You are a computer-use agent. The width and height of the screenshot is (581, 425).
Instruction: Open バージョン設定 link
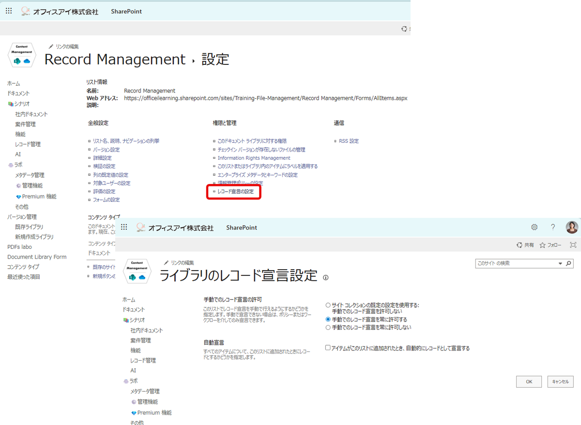[106, 150]
